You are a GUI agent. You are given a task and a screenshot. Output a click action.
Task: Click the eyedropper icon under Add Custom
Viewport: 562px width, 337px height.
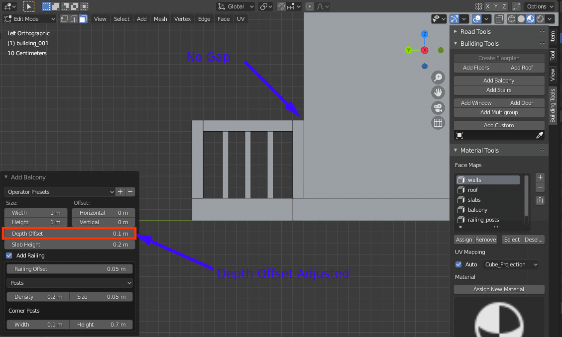point(540,135)
